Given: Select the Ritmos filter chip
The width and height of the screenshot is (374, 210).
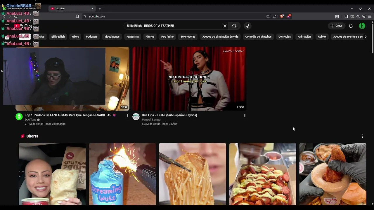Looking at the screenshot, I should pos(150,37).
